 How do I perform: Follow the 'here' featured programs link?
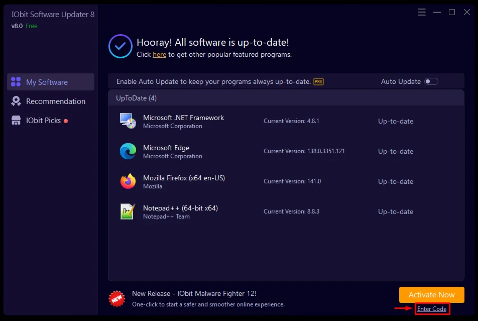click(159, 54)
